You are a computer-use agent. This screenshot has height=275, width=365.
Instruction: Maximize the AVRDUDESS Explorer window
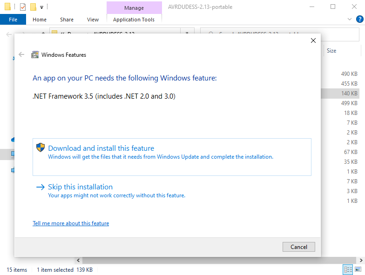[x=333, y=7]
